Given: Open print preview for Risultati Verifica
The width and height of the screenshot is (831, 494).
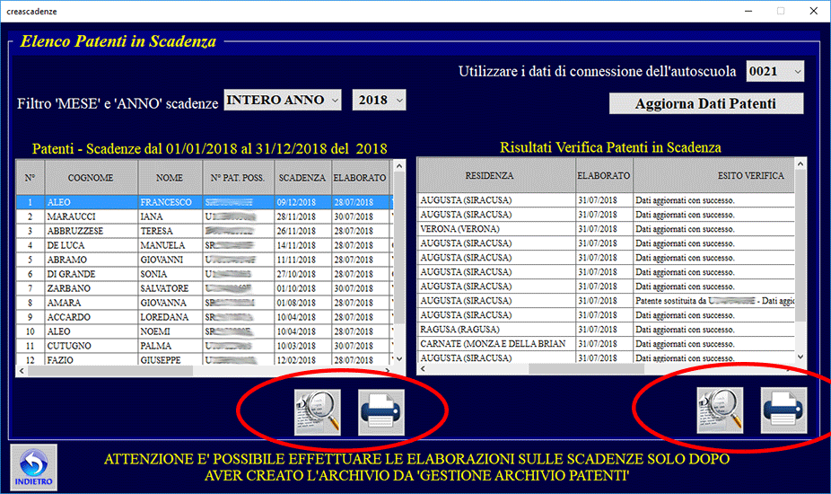Looking at the screenshot, I should point(720,410).
